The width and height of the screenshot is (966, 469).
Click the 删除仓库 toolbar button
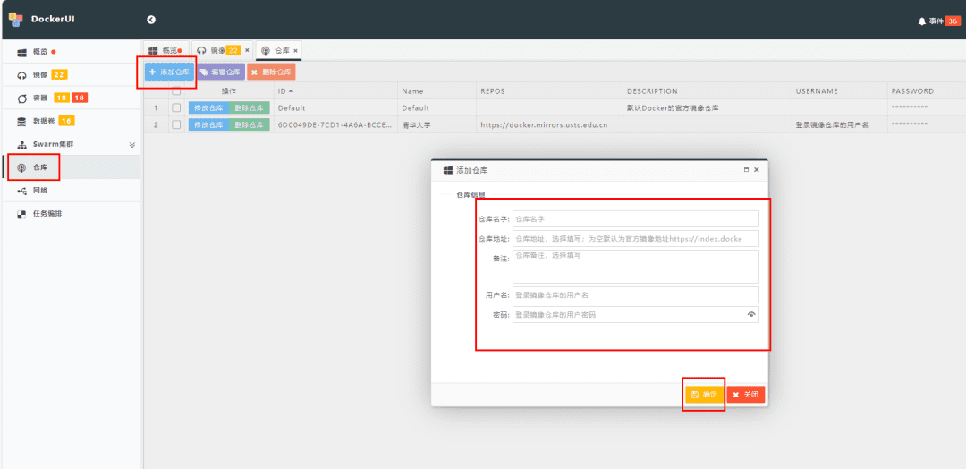click(271, 72)
